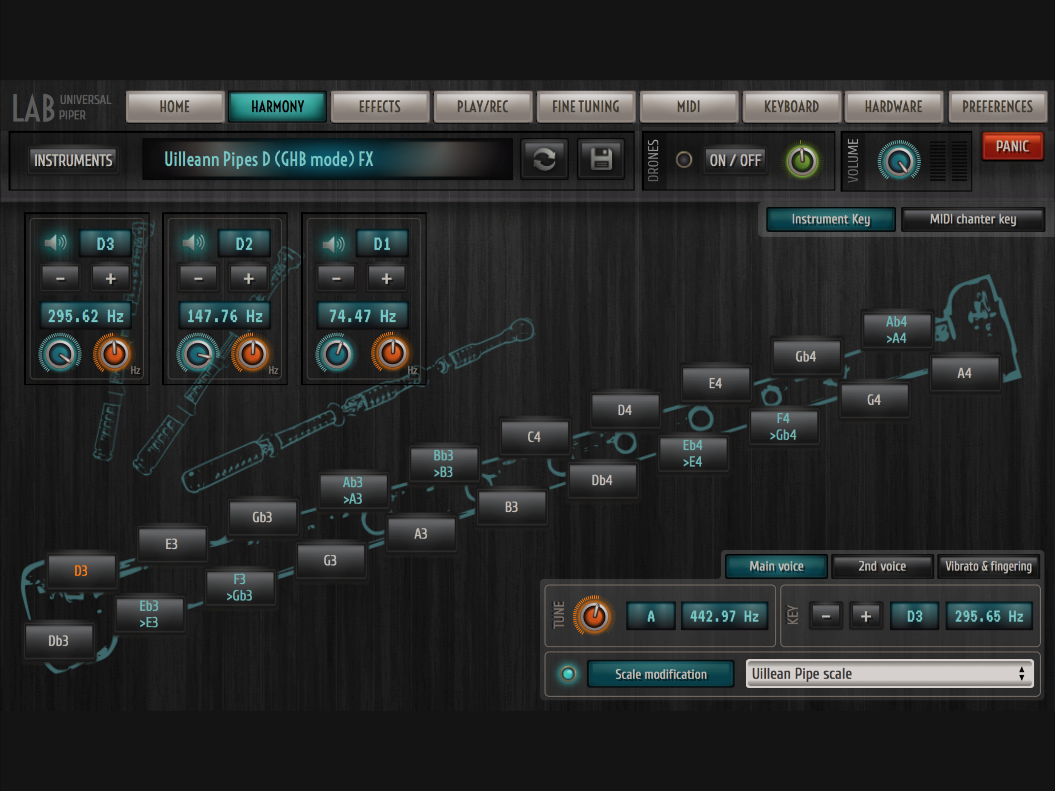
Task: Click the master VOLUME knob
Action: pos(899,162)
